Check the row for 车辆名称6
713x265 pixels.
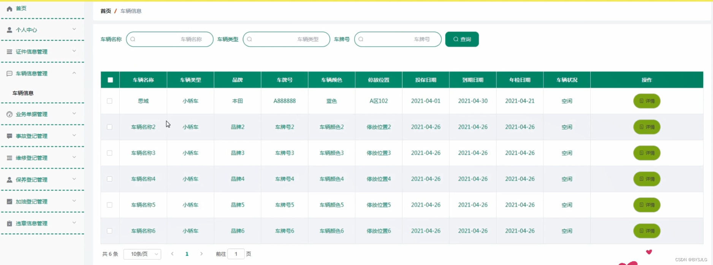[109, 231]
